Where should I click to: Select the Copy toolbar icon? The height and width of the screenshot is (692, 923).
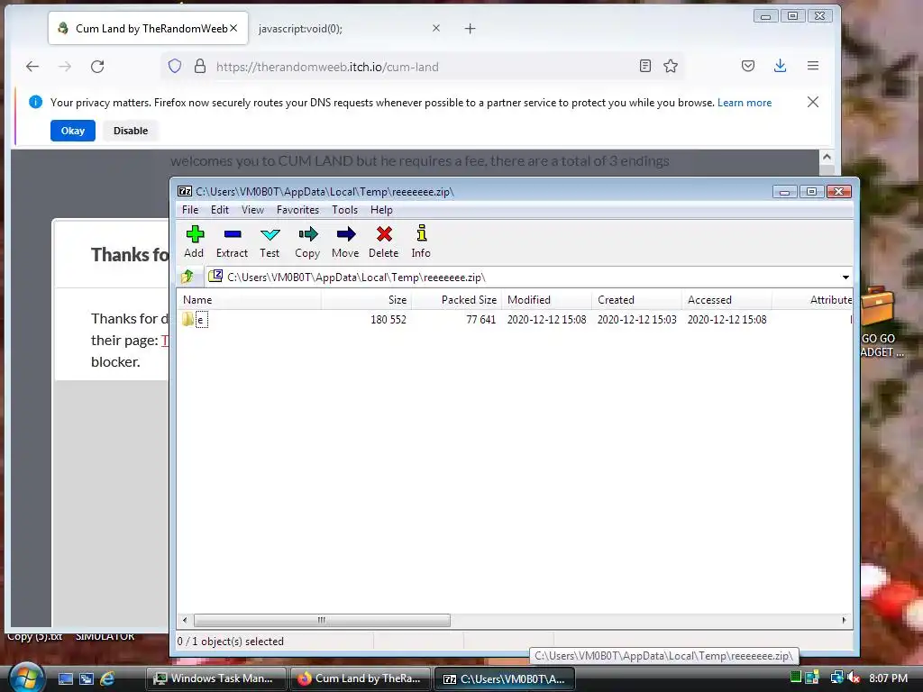(x=307, y=241)
